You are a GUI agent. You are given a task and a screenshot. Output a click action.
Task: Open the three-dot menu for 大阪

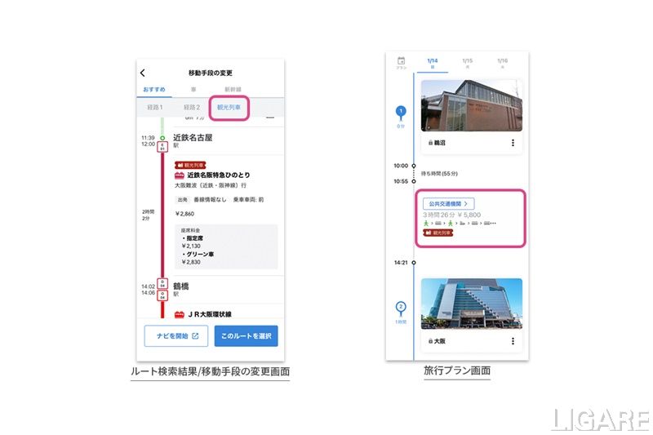click(x=513, y=341)
